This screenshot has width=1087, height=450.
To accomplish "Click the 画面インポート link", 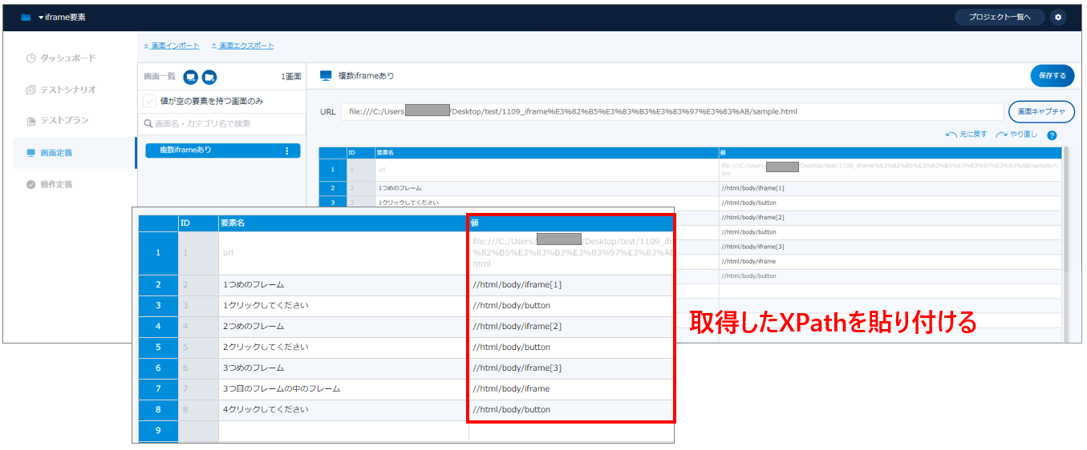I will click(172, 46).
